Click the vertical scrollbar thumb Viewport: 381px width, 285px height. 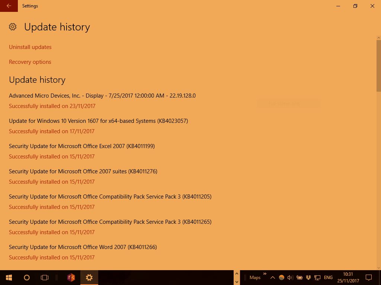378,66
